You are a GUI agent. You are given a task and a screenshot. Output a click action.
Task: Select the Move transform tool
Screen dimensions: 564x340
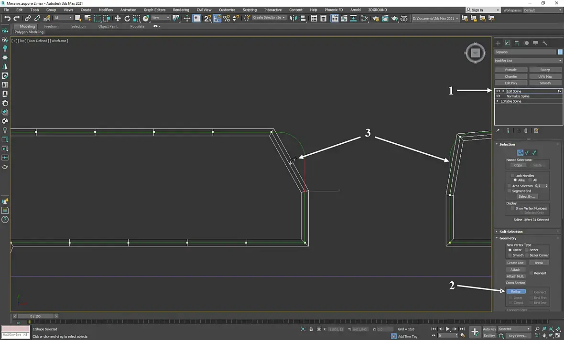118,18
